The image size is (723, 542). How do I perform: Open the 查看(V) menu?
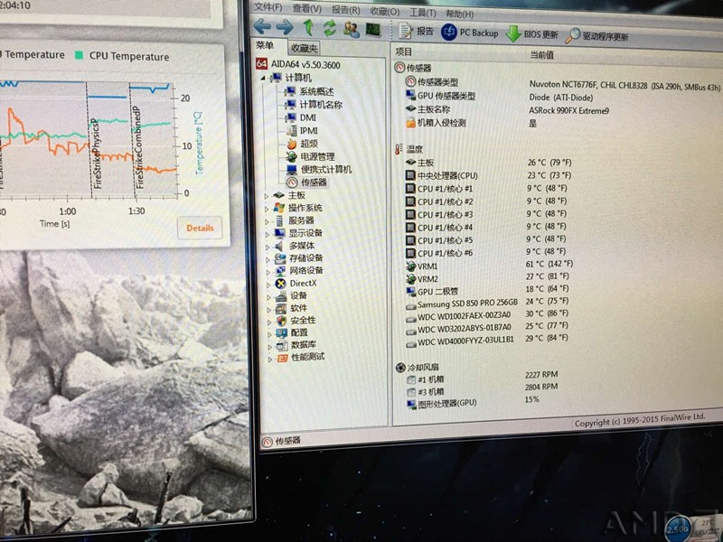(x=307, y=8)
